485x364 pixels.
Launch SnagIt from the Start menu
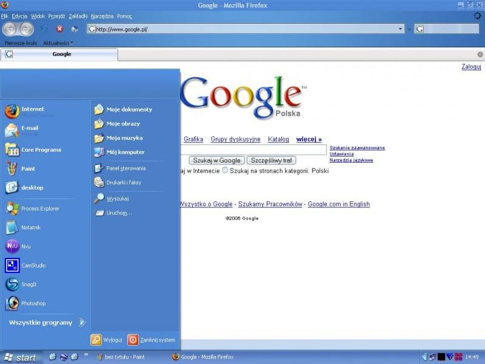pos(21,284)
